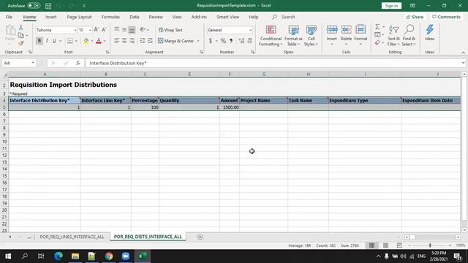Apply the red Font Color swatch
The image size is (468, 263).
coord(99,41)
